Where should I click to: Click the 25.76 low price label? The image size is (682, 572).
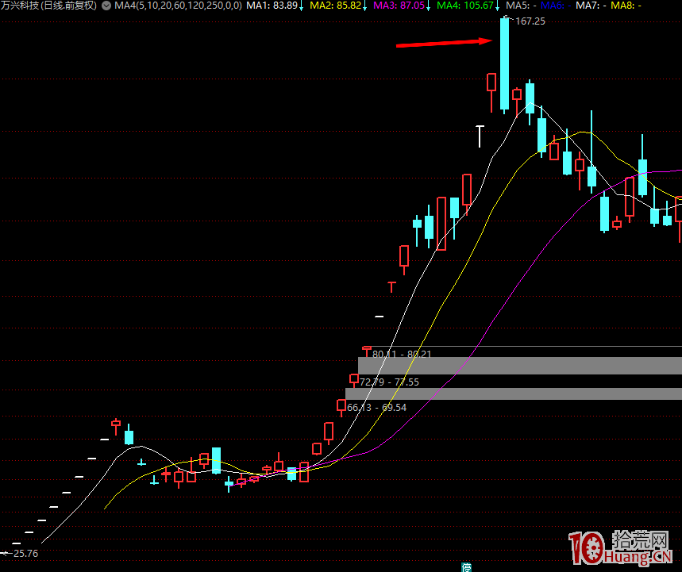(x=25, y=553)
